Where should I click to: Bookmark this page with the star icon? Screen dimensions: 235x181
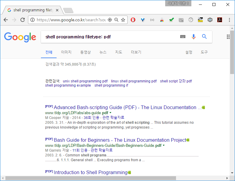[123, 20]
